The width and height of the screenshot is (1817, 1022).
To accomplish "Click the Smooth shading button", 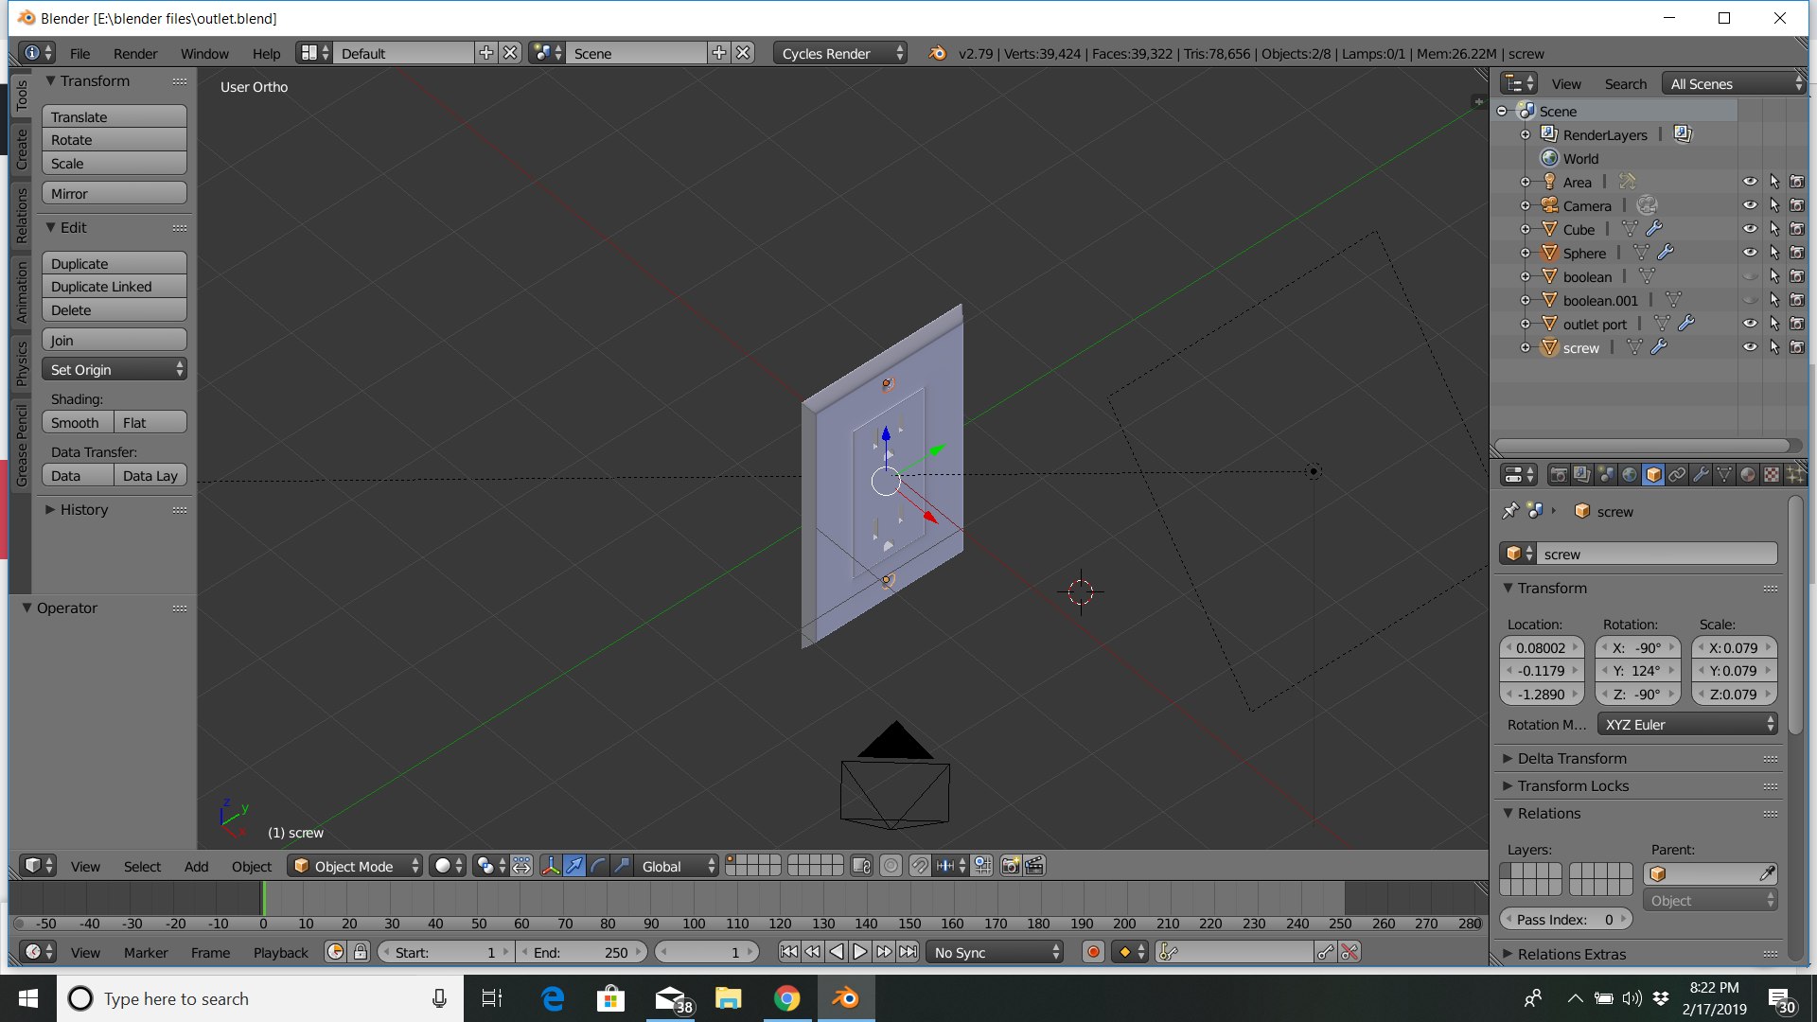I will [78, 423].
